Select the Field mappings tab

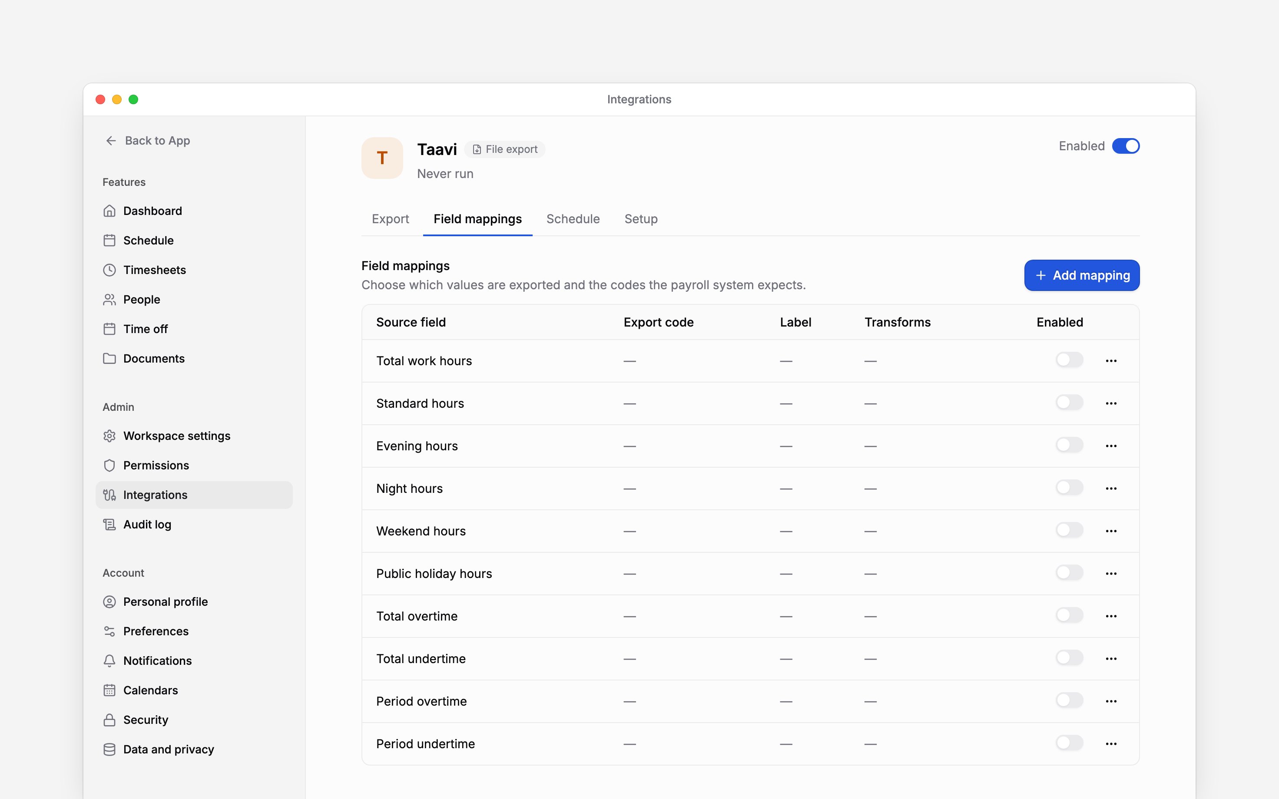(x=477, y=219)
